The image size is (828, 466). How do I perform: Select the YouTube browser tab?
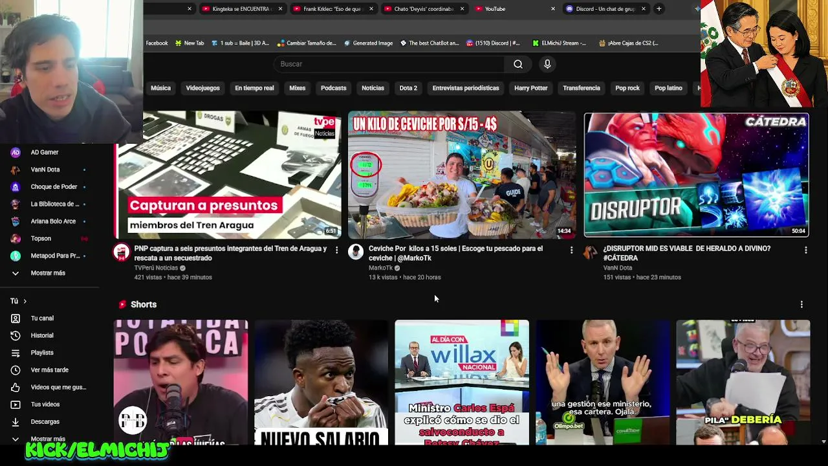[514, 9]
